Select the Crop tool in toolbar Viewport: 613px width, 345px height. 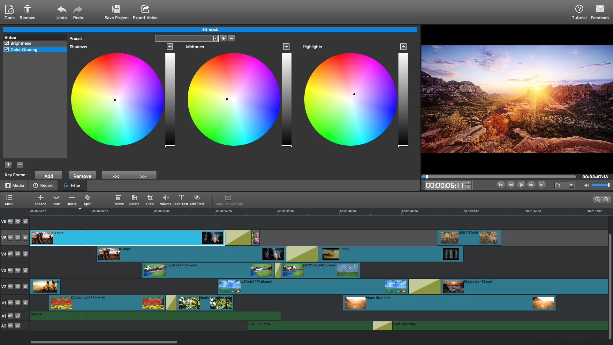pyautogui.click(x=150, y=199)
